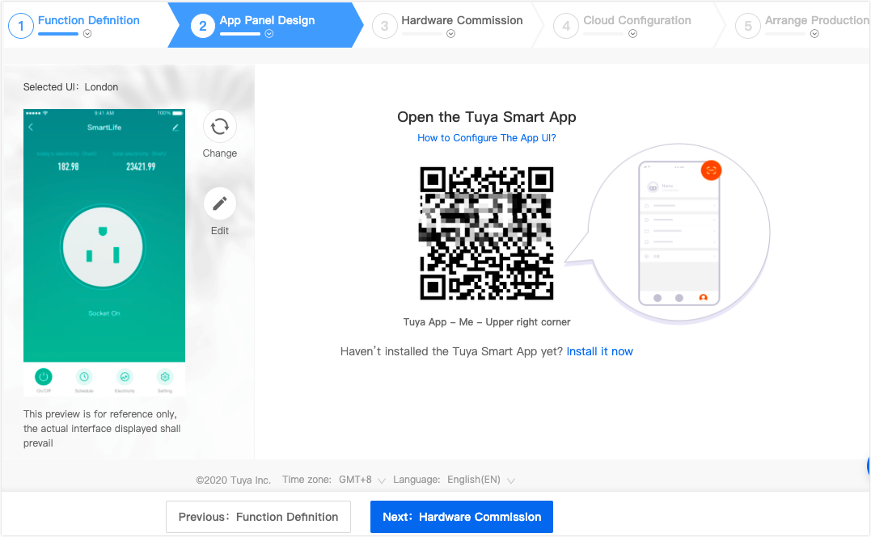Click the back arrow in SmartLife preview

point(31,127)
